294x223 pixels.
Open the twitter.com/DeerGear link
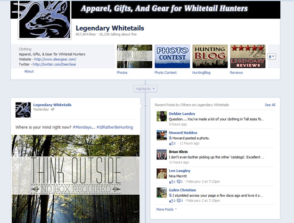[x=54, y=64]
